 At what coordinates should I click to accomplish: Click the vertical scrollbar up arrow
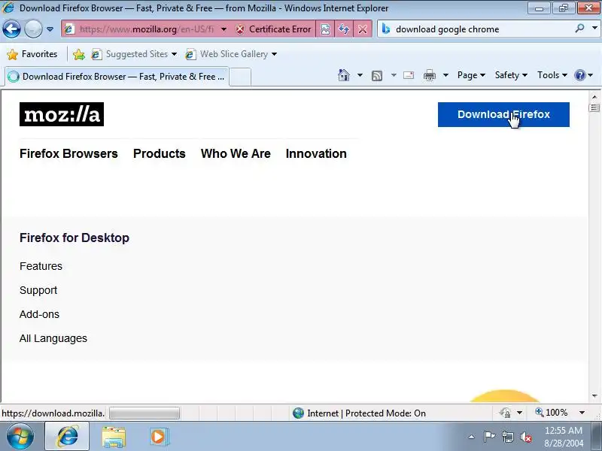click(594, 97)
